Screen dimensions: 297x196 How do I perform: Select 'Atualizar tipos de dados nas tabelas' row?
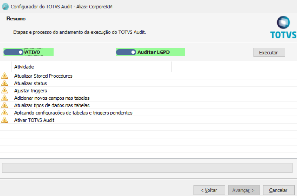coord(148,105)
